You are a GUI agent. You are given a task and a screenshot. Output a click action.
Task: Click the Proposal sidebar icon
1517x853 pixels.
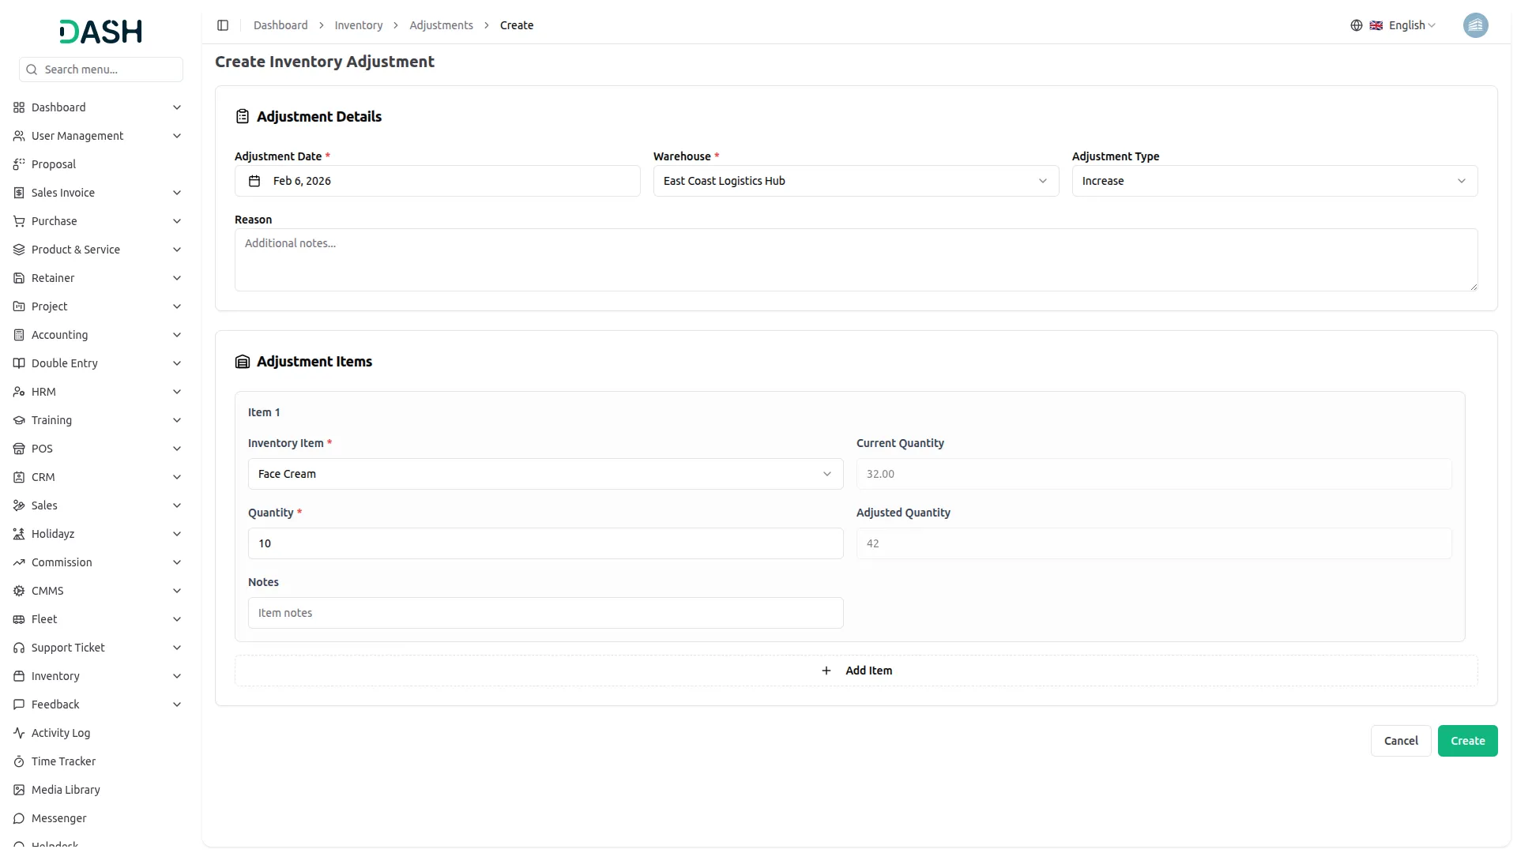[x=19, y=164]
